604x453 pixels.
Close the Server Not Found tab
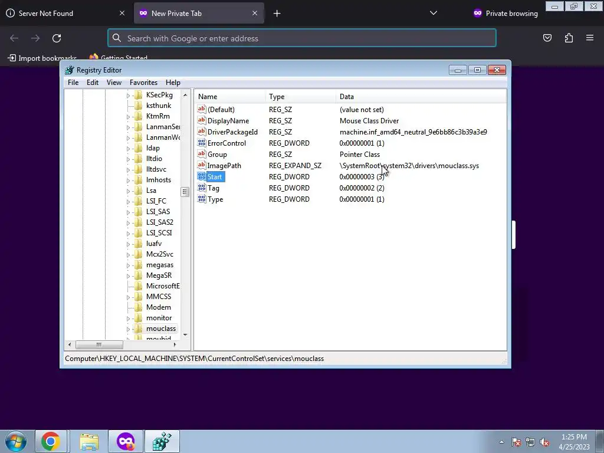tap(122, 13)
